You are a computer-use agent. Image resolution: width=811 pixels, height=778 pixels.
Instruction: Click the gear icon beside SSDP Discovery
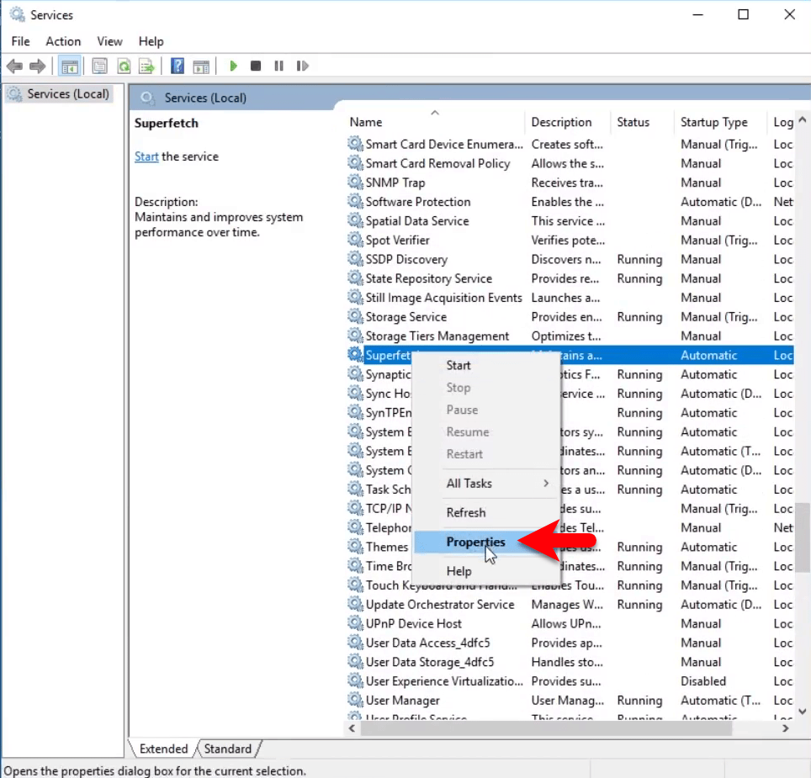(355, 259)
